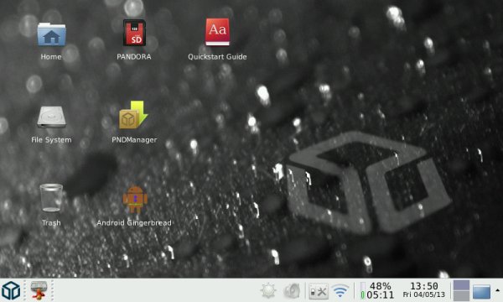Switch to the lower workspace in the pager
Image resolution: width=503 pixels, height=302 pixels.
pos(461,296)
